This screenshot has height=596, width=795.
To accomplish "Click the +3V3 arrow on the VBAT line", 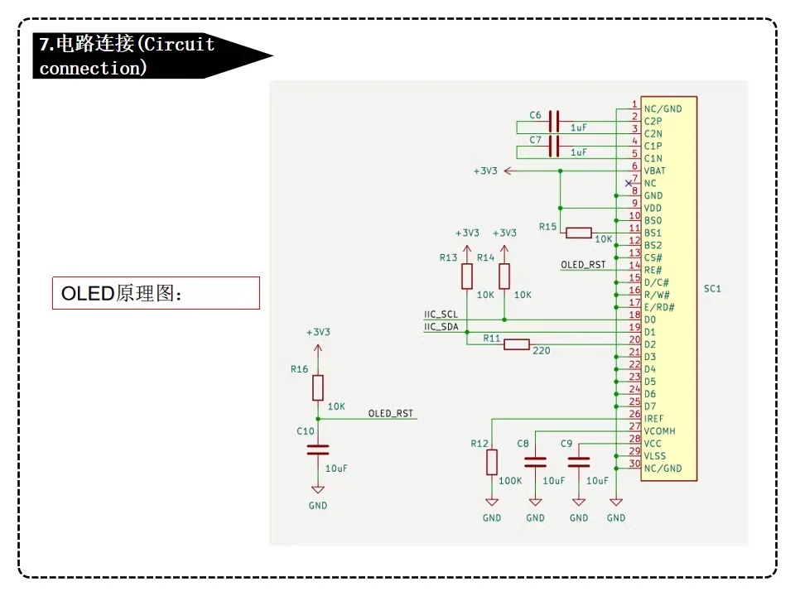I will (x=510, y=171).
